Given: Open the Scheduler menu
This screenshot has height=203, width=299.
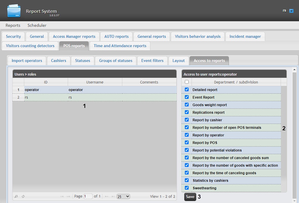Looking at the screenshot, I should [x=37, y=25].
